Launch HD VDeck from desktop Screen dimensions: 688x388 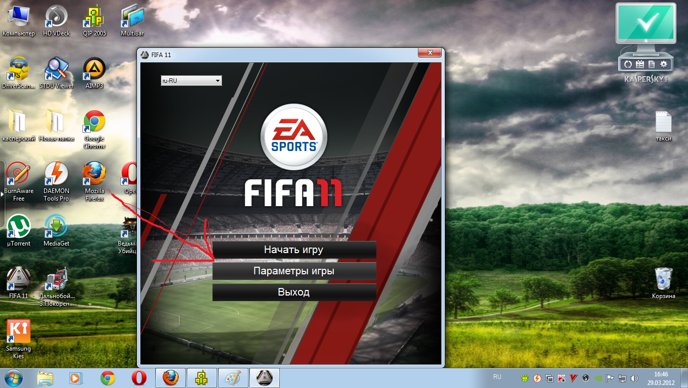(x=57, y=21)
